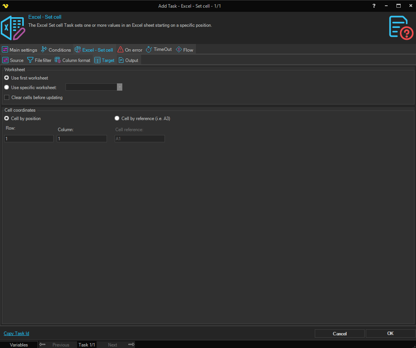Click the Output page icon

click(x=121, y=60)
